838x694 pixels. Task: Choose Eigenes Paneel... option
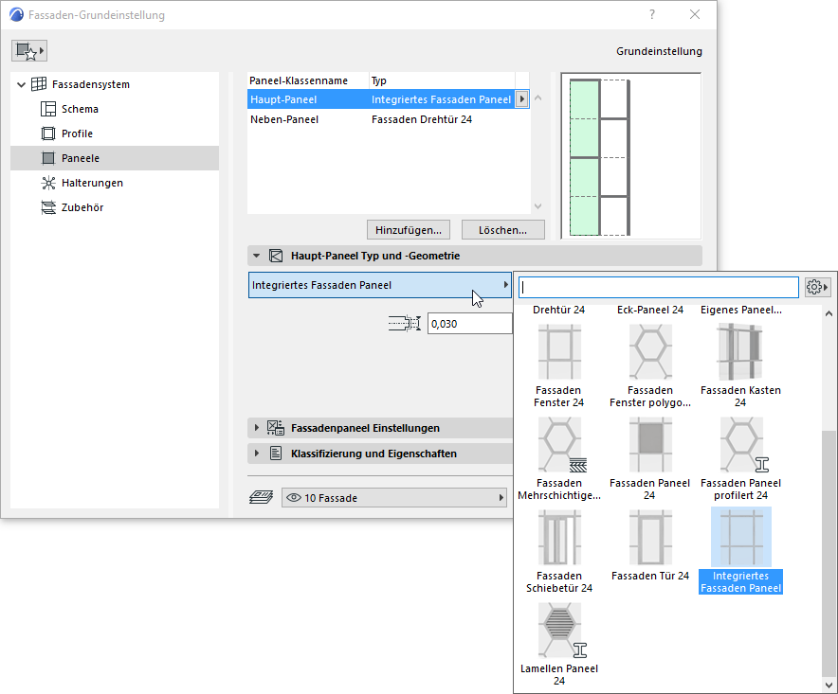pyautogui.click(x=740, y=310)
